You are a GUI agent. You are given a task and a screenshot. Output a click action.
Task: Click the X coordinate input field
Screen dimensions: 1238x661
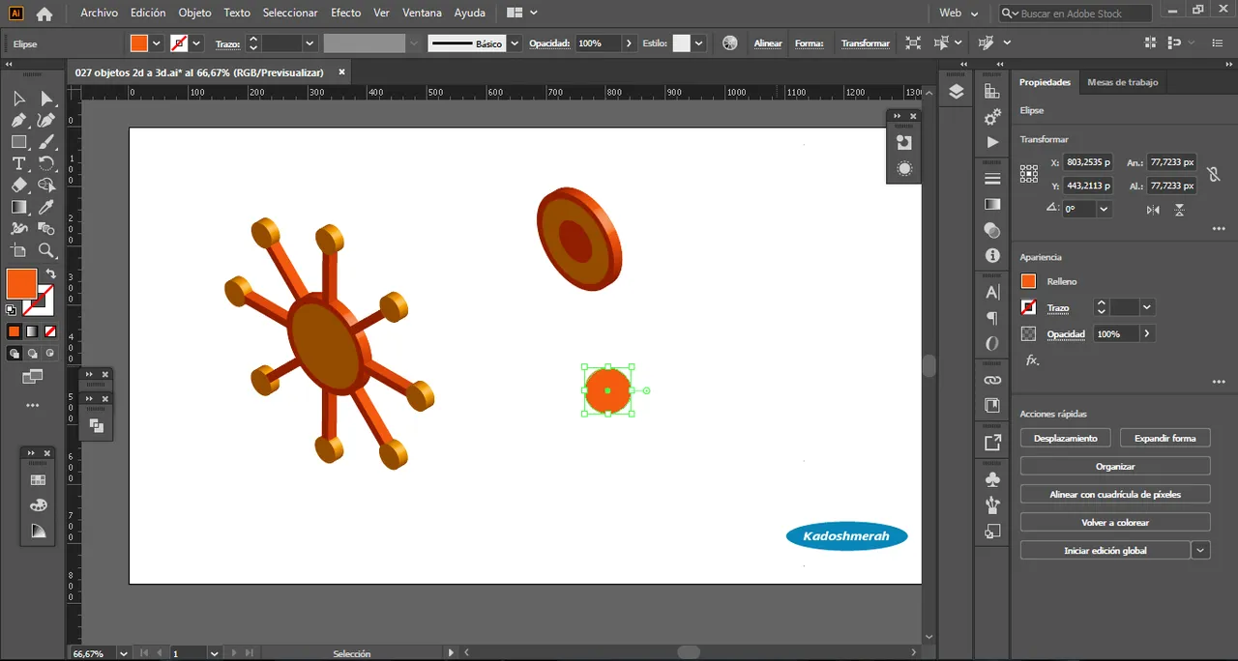[1087, 162]
